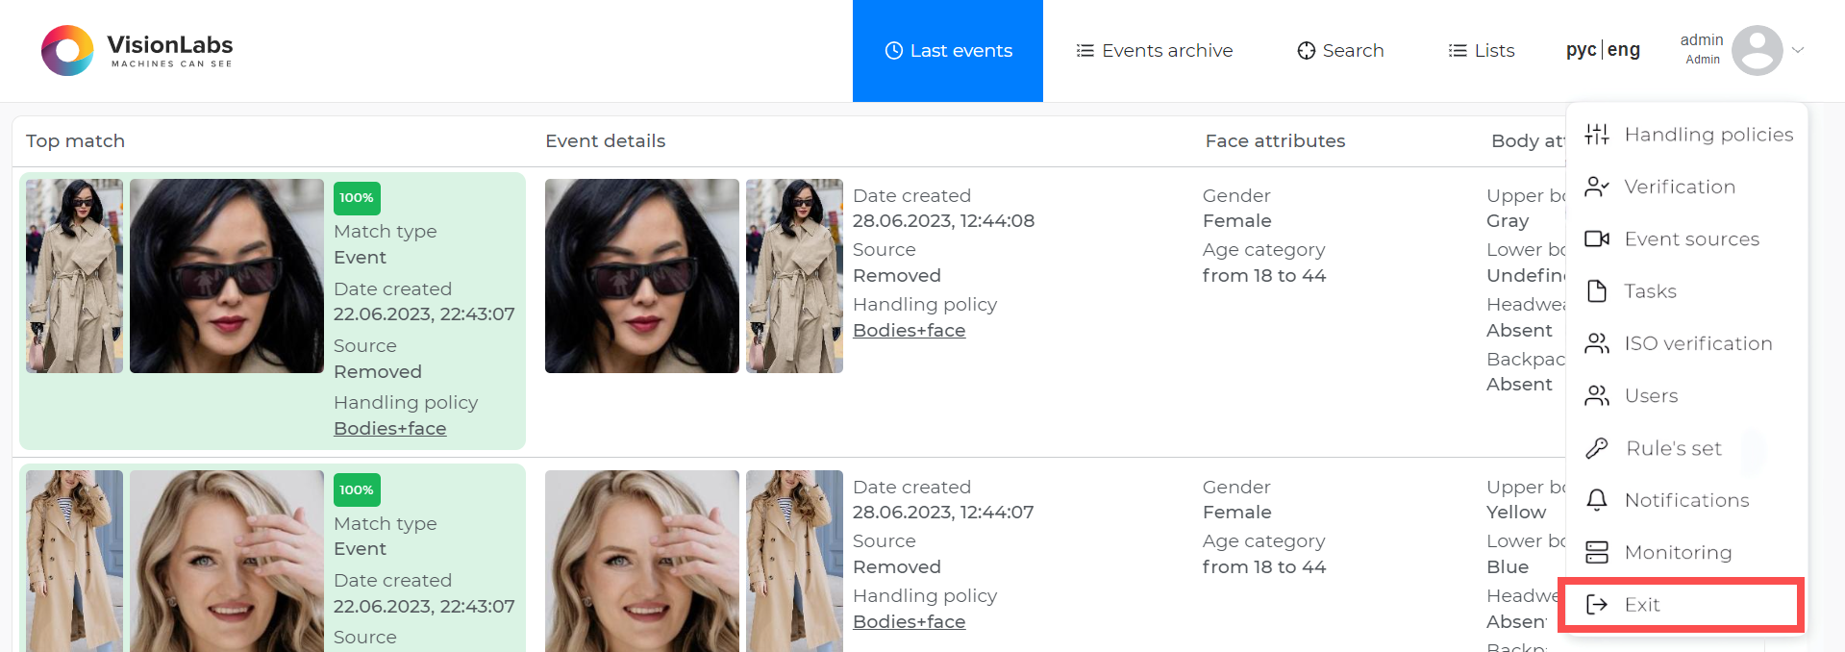Screen dimensions: 1845x652
Task: Click the Monitoring server icon
Action: [x=1597, y=552]
